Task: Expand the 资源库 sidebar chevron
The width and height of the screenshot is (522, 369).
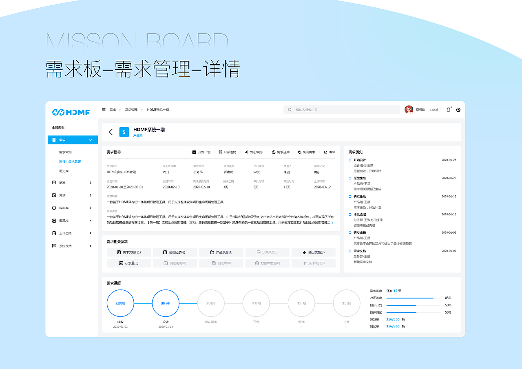Action: point(91,221)
